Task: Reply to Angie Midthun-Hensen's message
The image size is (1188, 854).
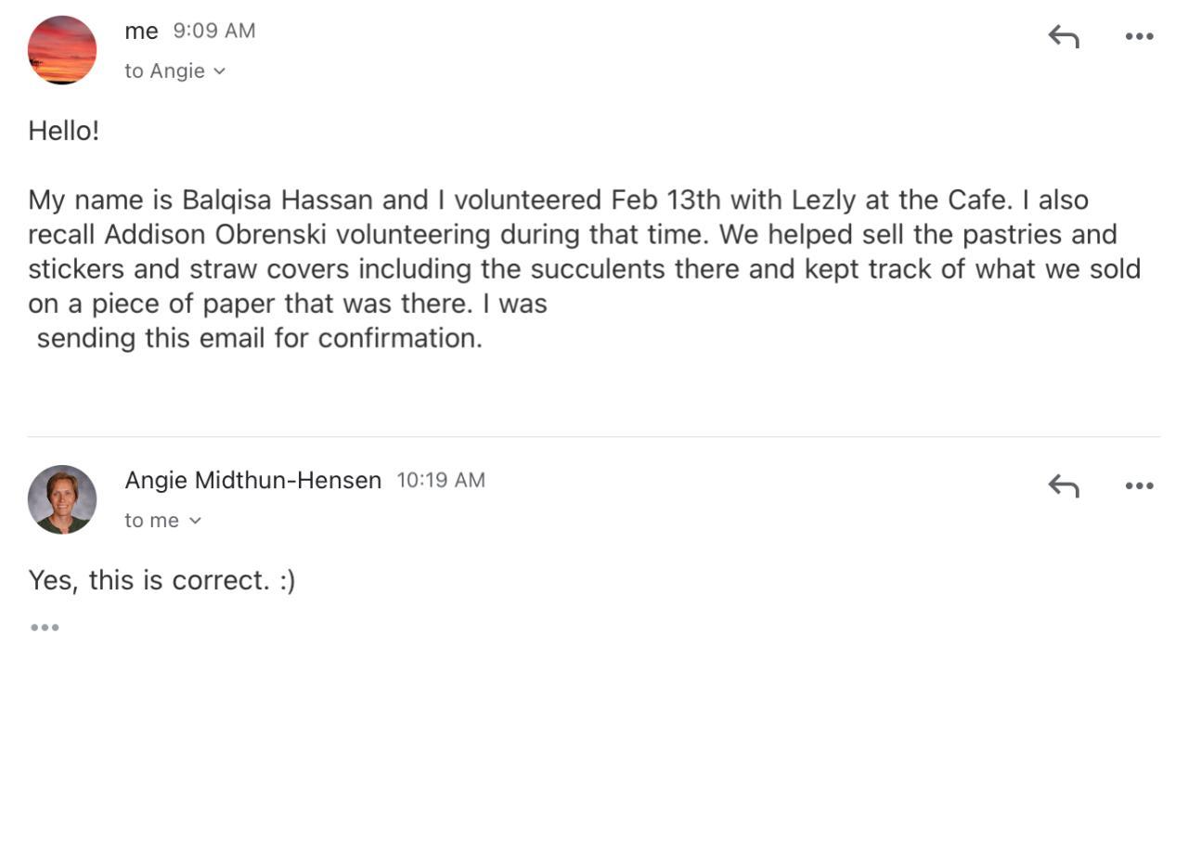Action: coord(1064,485)
